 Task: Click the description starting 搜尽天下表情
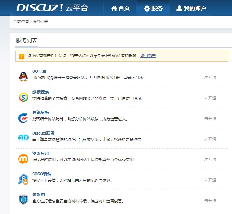point(72,180)
